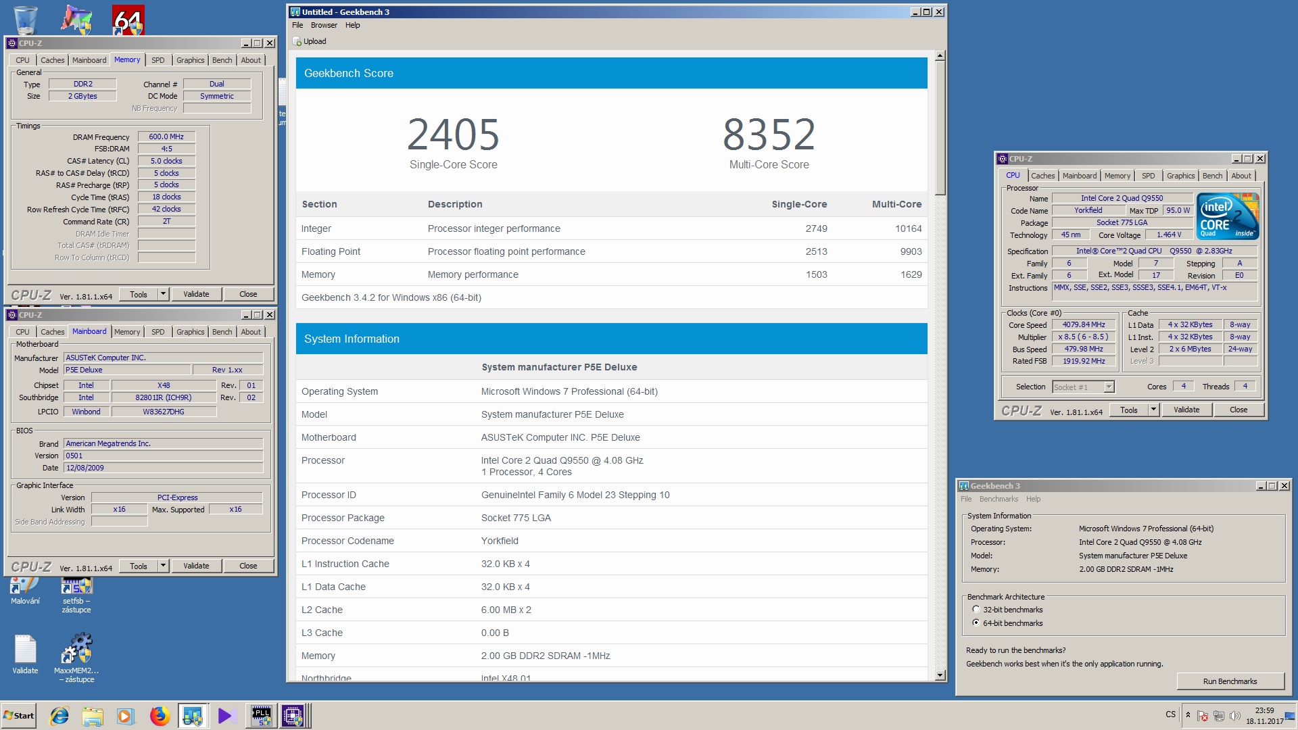Click Tools button in CPU-Z CPU window
This screenshot has height=730, width=1298.
pos(1129,410)
